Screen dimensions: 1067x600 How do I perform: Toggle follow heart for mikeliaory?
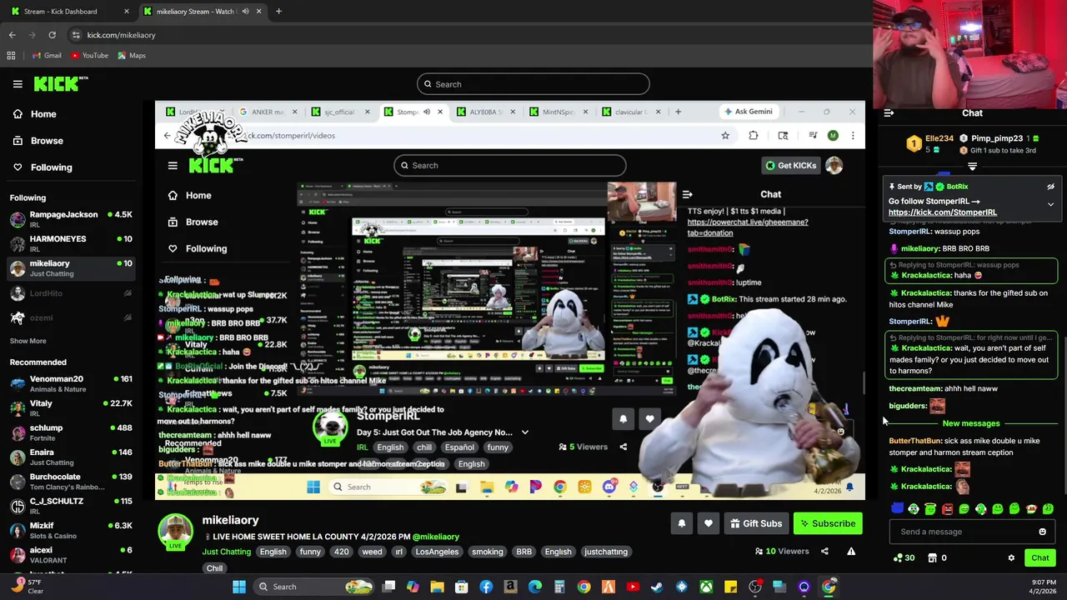(x=709, y=523)
